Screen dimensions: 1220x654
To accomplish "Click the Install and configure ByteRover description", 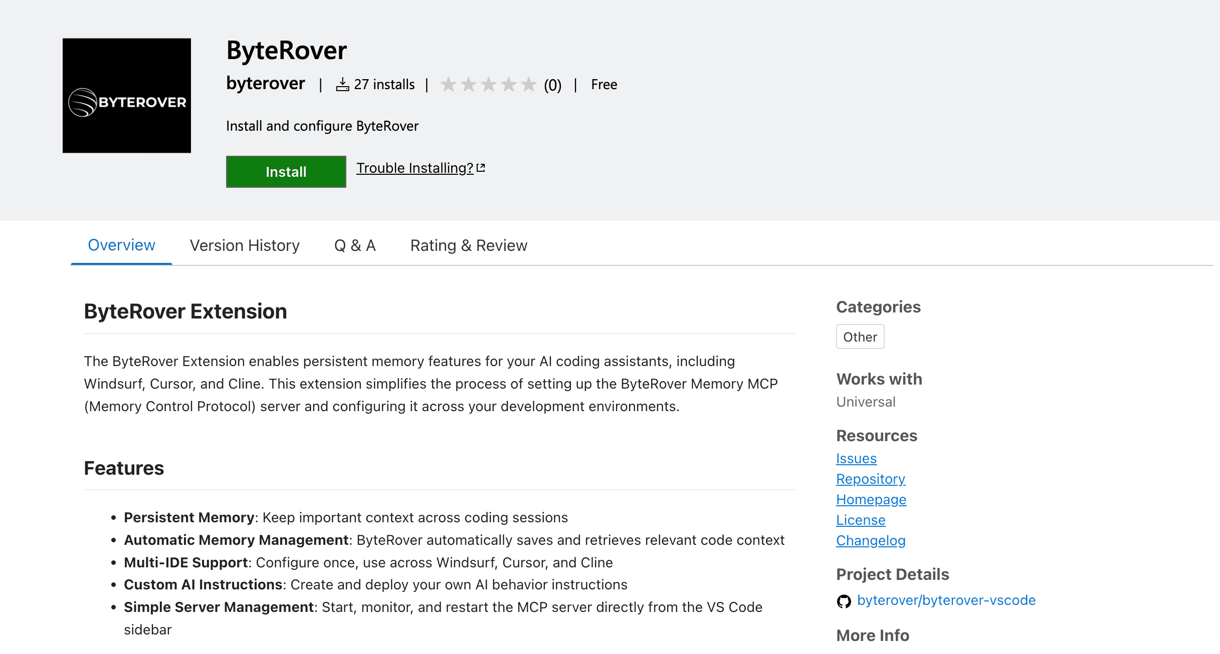I will (x=322, y=126).
